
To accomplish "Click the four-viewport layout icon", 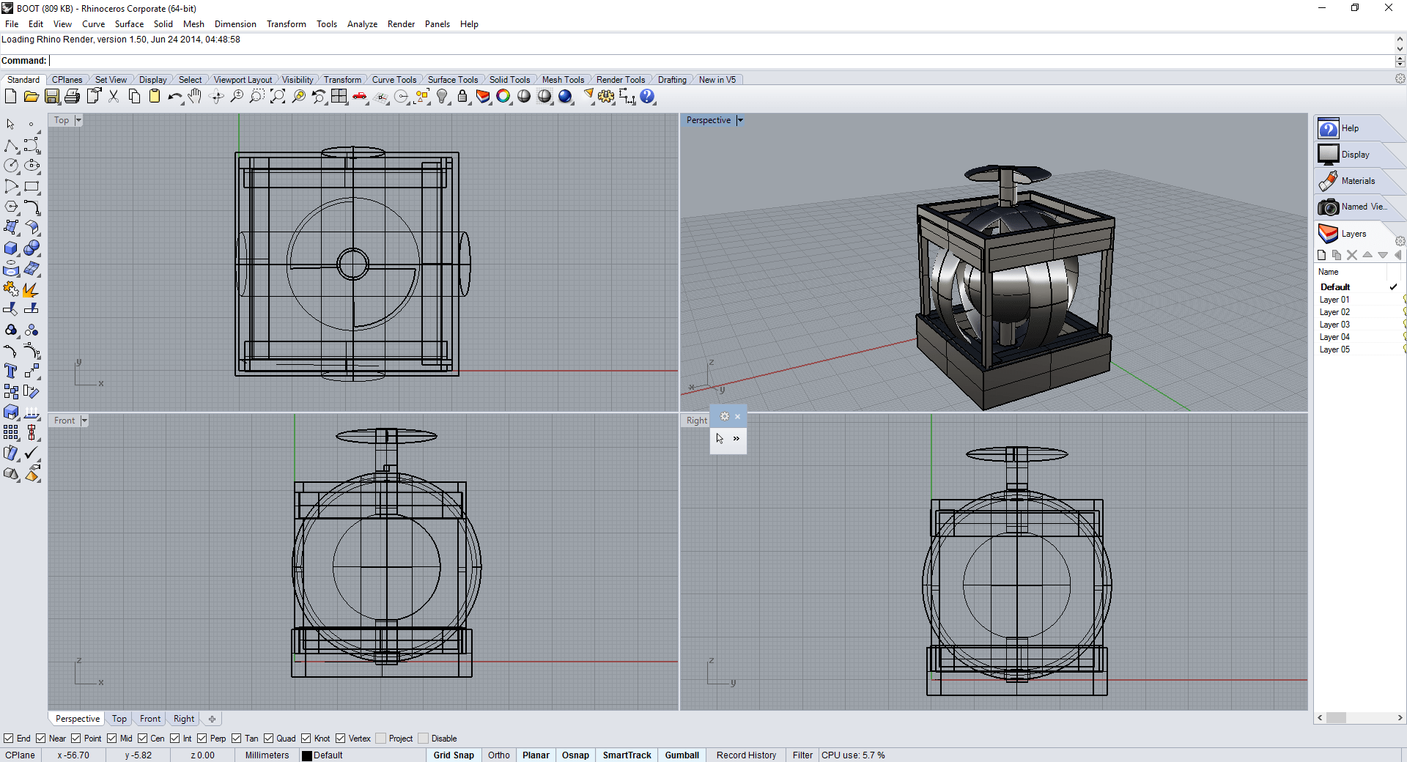I will [x=339, y=96].
